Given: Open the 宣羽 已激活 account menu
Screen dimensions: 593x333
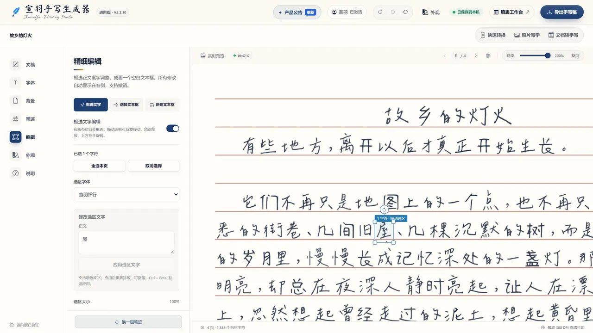Looking at the screenshot, I should 347,12.
